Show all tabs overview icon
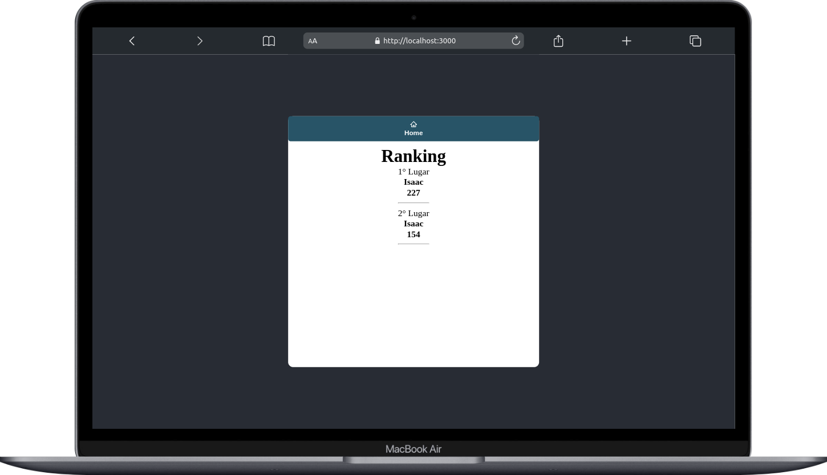The image size is (827, 475). pos(695,41)
